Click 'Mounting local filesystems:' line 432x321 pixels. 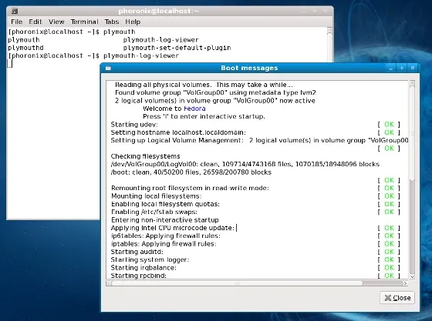[x=156, y=196]
